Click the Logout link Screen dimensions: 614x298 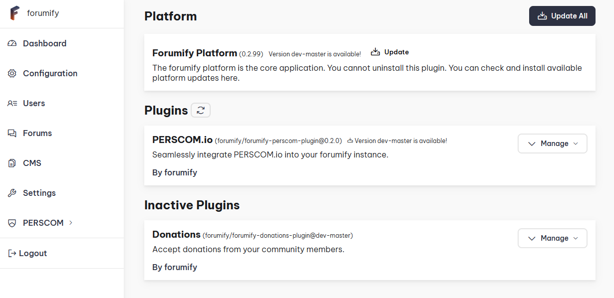(x=32, y=253)
